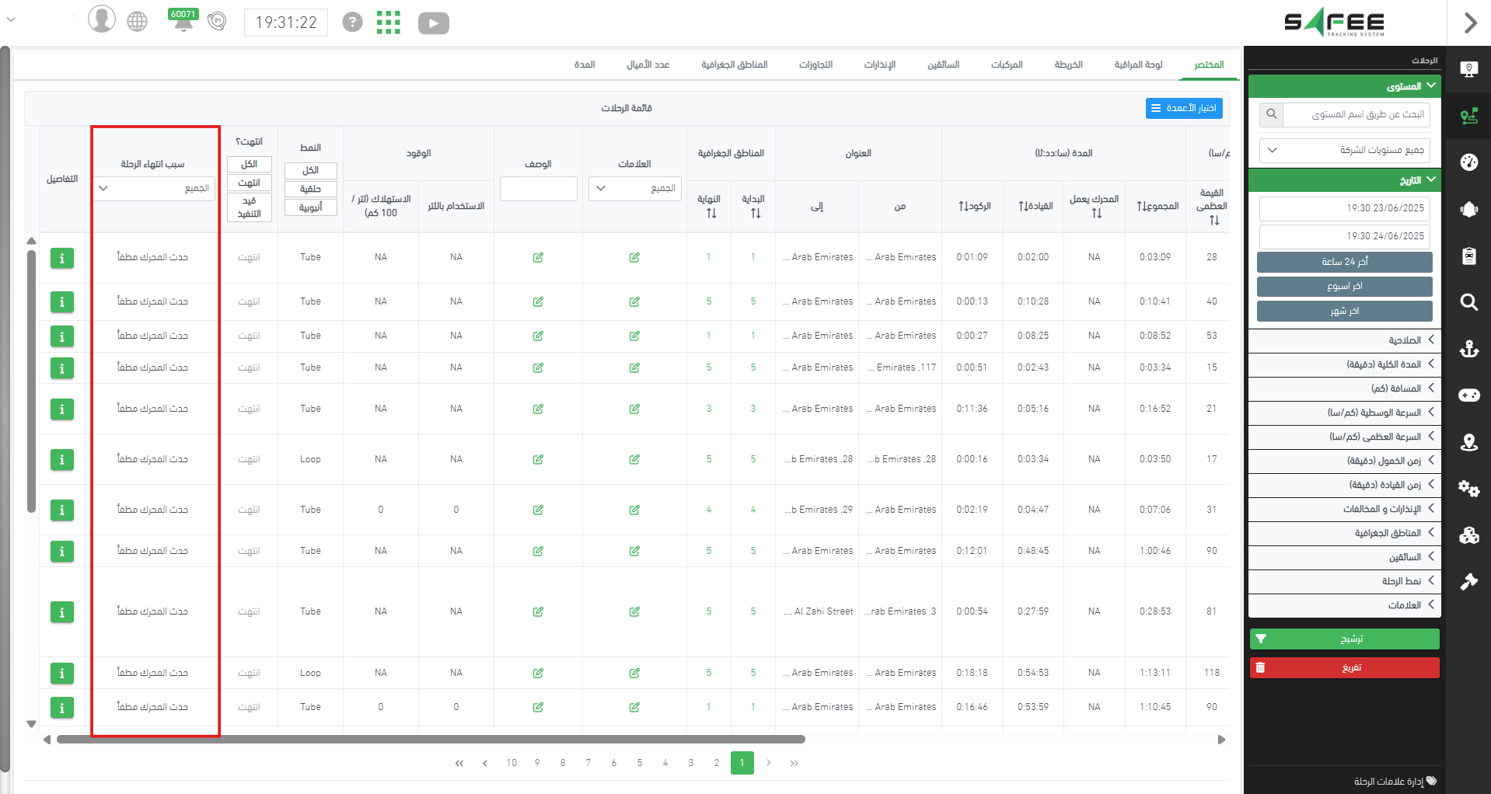Click the notification bell icon with 60071 badge
This screenshot has height=794, width=1491.
coord(183,22)
